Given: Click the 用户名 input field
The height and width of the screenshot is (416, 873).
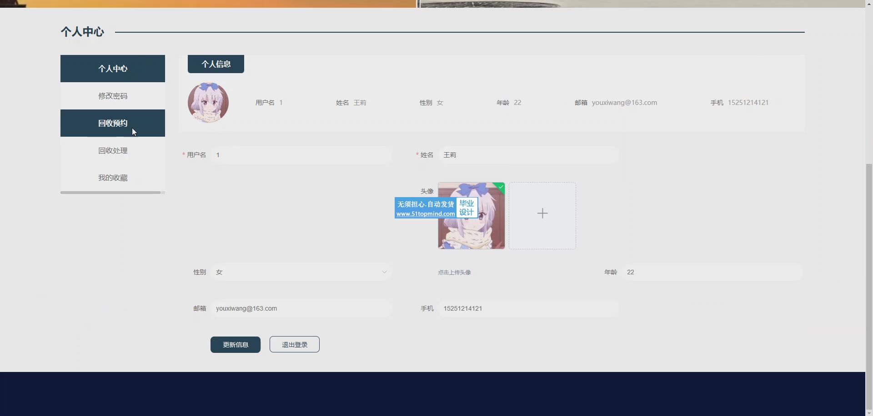Looking at the screenshot, I should tap(301, 155).
